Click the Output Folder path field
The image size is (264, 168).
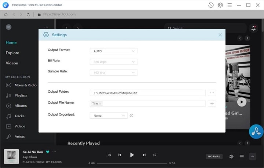[x=148, y=93]
